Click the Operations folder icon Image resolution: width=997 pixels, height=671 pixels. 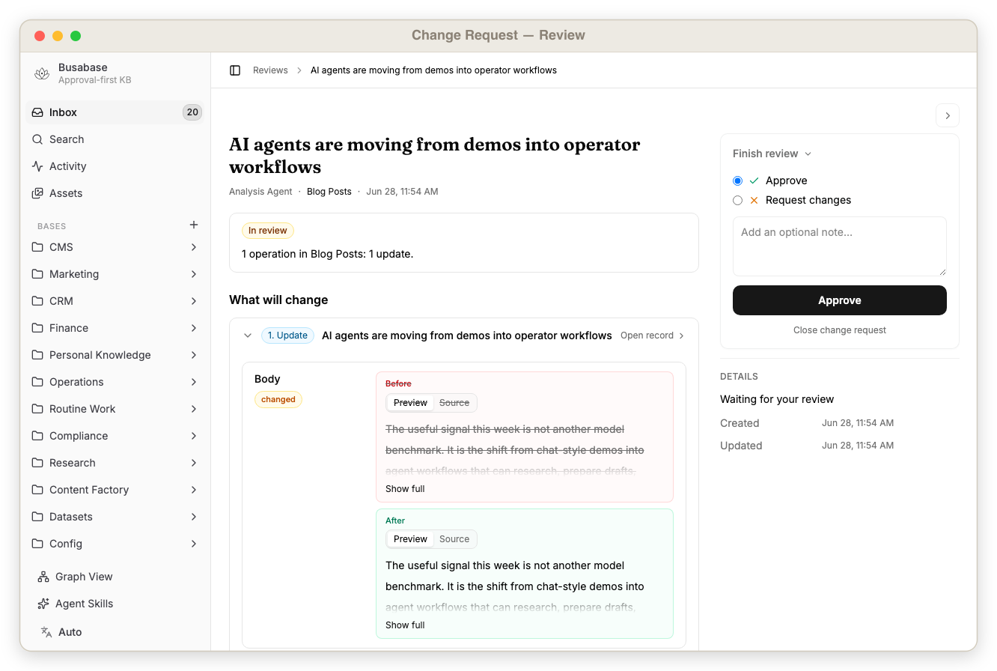pyautogui.click(x=37, y=382)
